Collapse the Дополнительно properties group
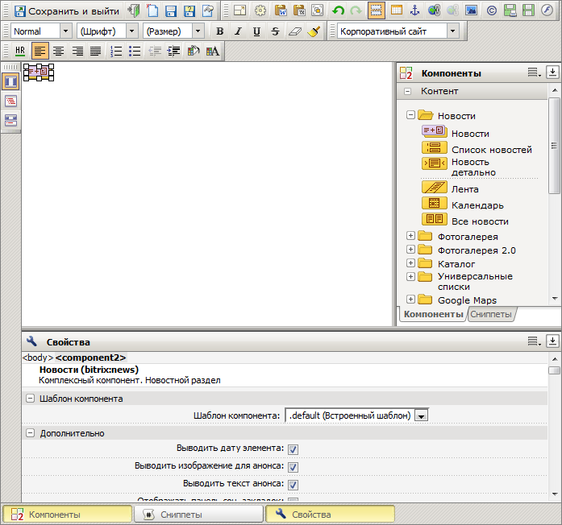The height and width of the screenshot is (525, 562). tap(31, 433)
